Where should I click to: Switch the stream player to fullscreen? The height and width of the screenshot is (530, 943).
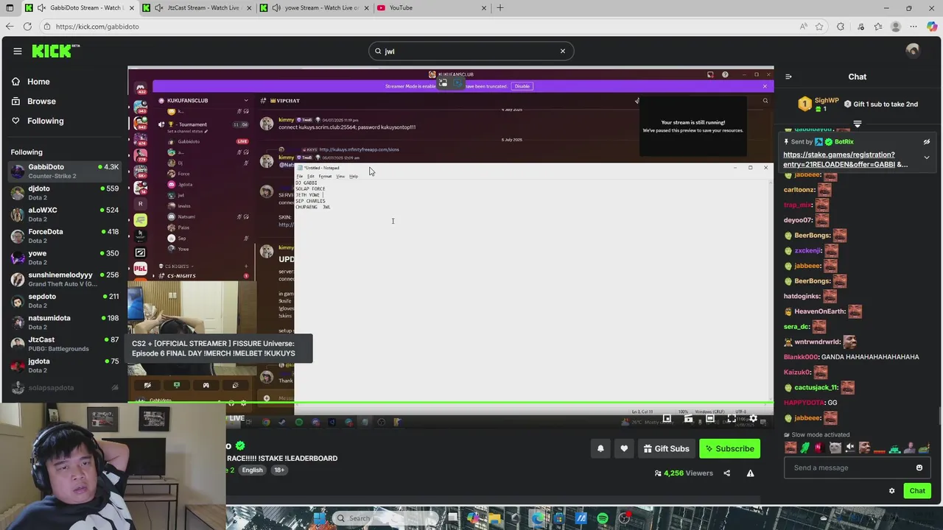coord(732,419)
